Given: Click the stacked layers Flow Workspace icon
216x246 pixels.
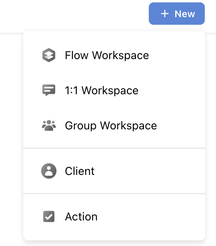Looking at the screenshot, I should 49,55.
